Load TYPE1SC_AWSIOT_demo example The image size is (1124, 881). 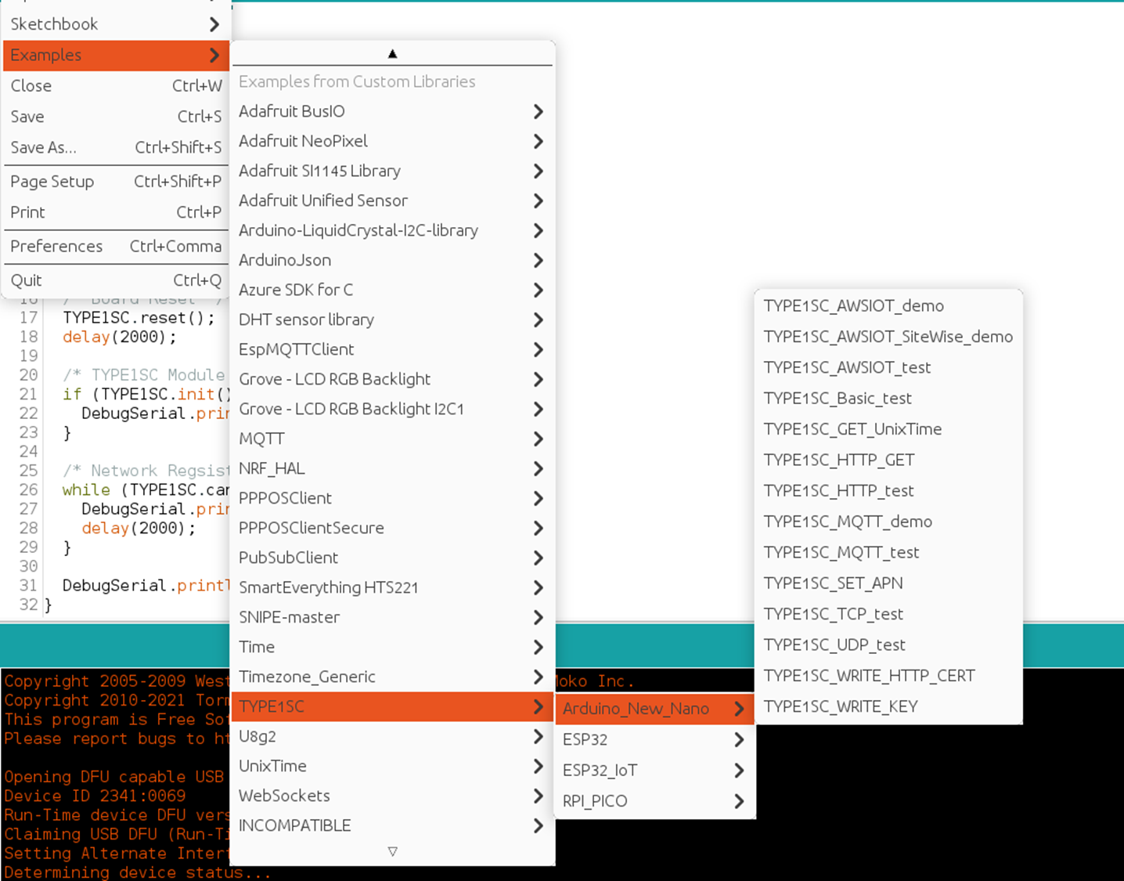[888, 306]
